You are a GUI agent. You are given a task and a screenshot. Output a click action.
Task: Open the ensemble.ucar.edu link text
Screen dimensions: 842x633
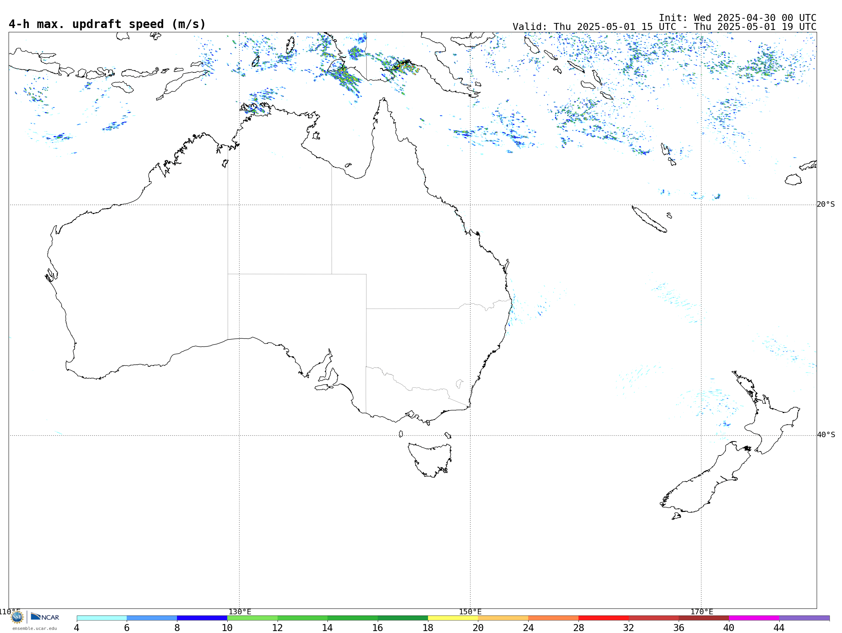pos(35,628)
